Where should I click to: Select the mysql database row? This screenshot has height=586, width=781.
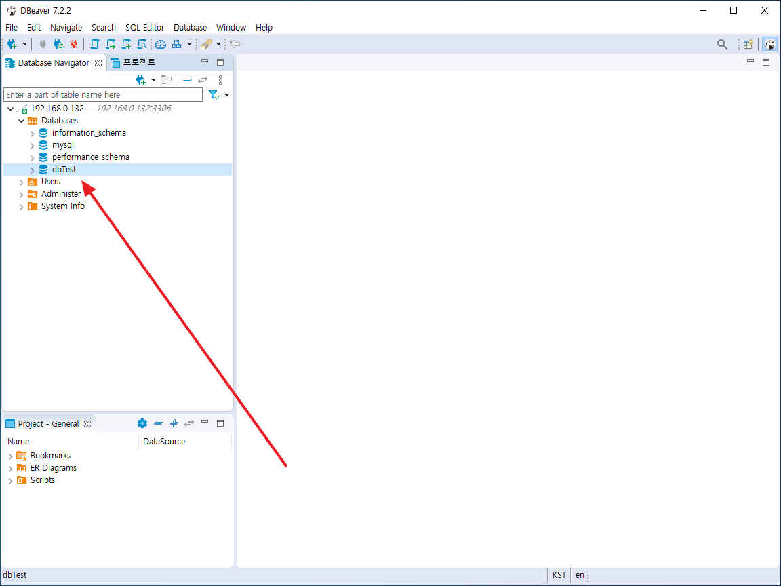(117, 145)
